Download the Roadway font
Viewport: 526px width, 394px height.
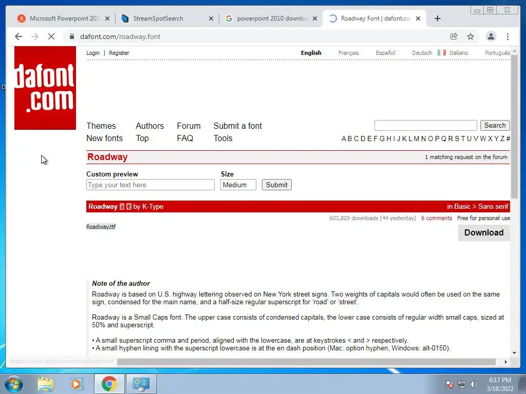point(484,232)
